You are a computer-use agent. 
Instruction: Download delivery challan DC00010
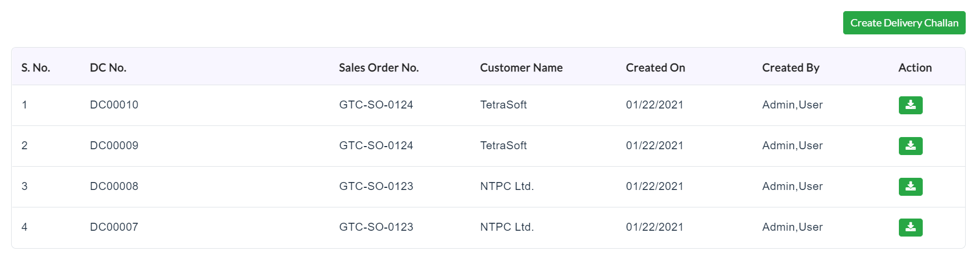pos(910,105)
